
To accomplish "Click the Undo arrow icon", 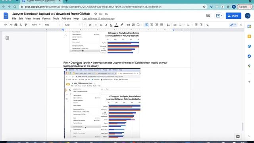I will pyautogui.click(x=6, y=25).
